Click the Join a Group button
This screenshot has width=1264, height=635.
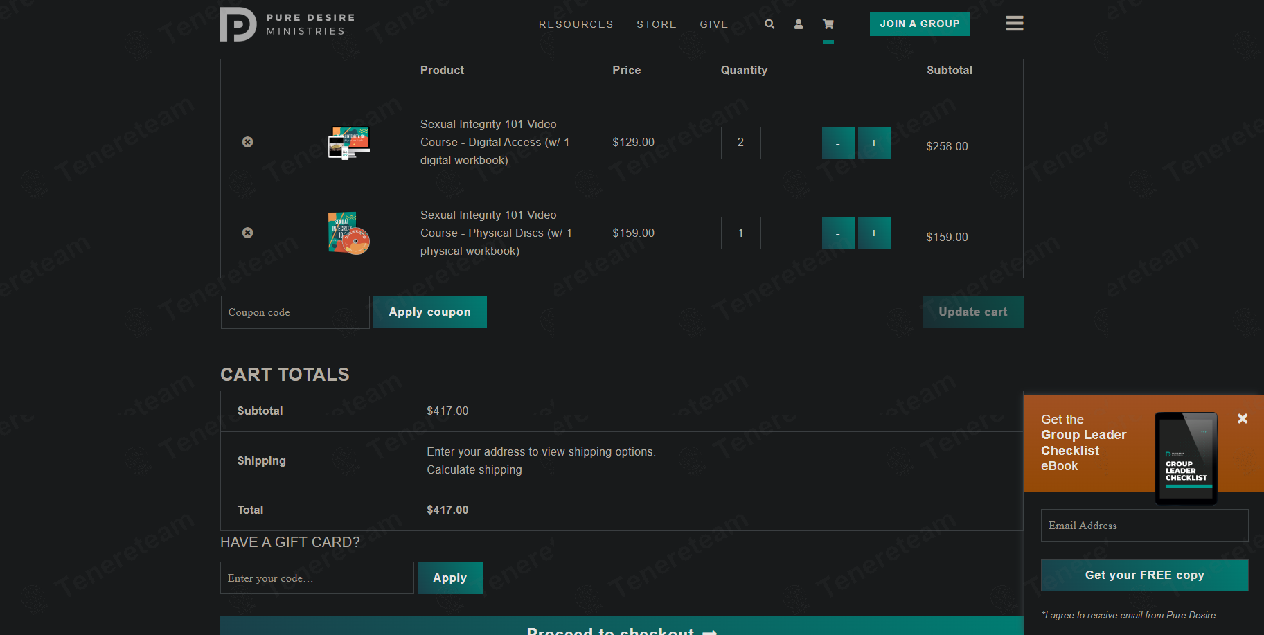pos(920,24)
